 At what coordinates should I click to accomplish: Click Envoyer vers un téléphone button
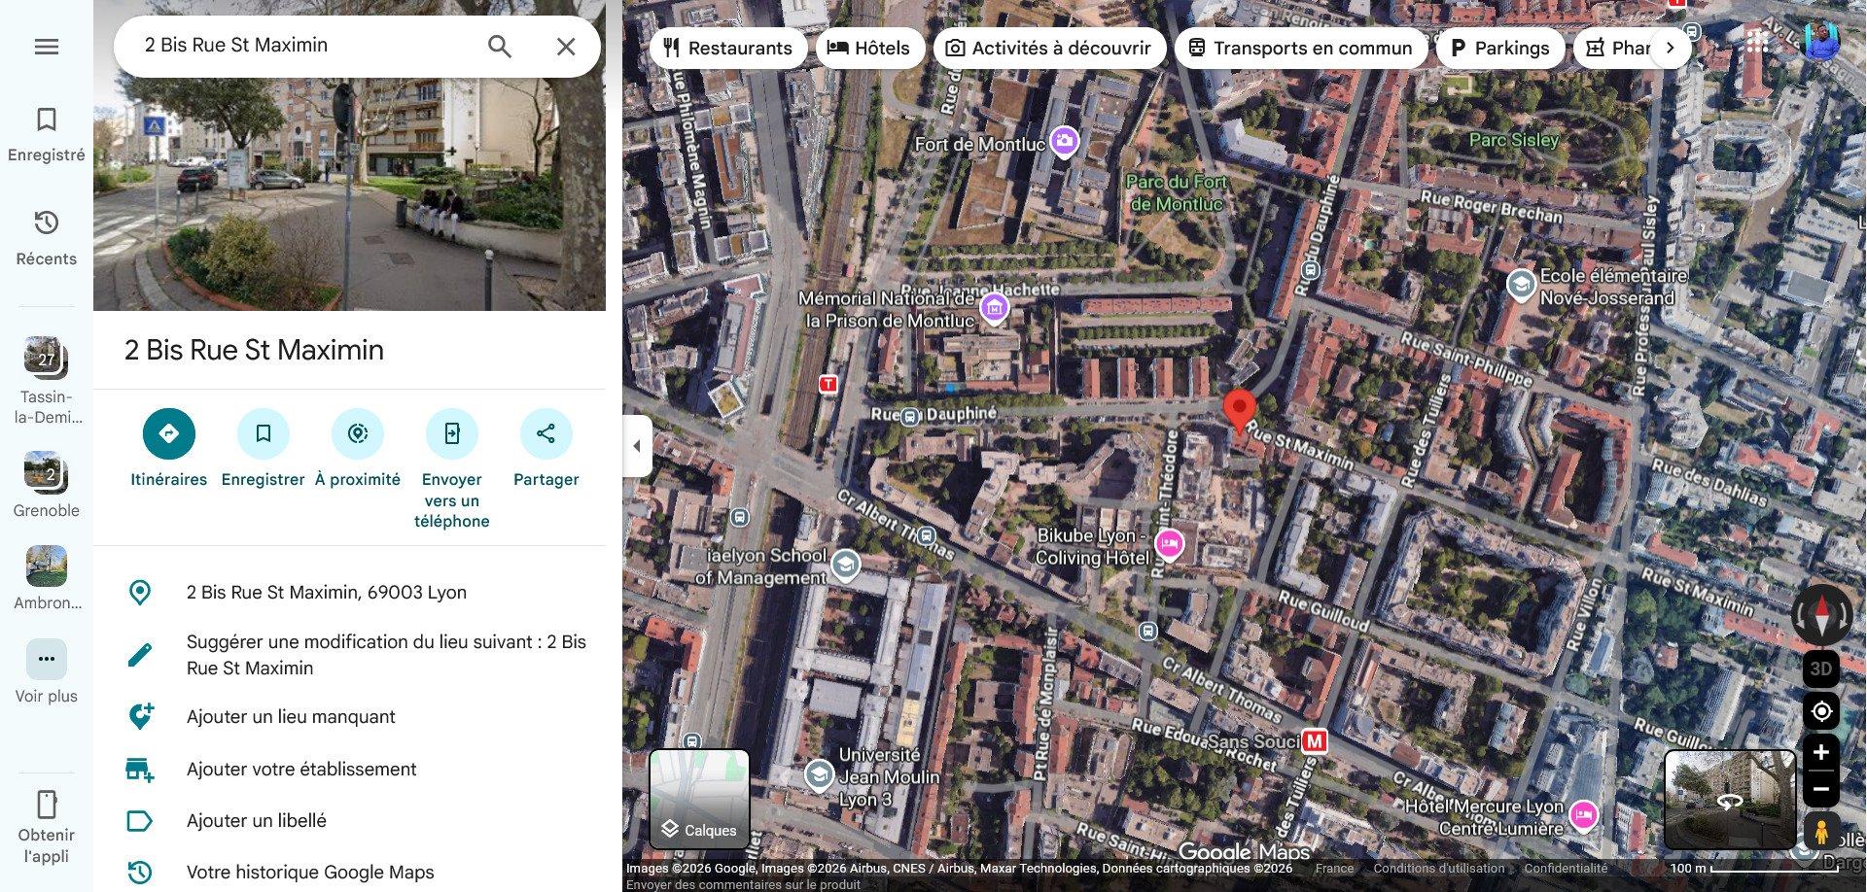[x=452, y=468]
